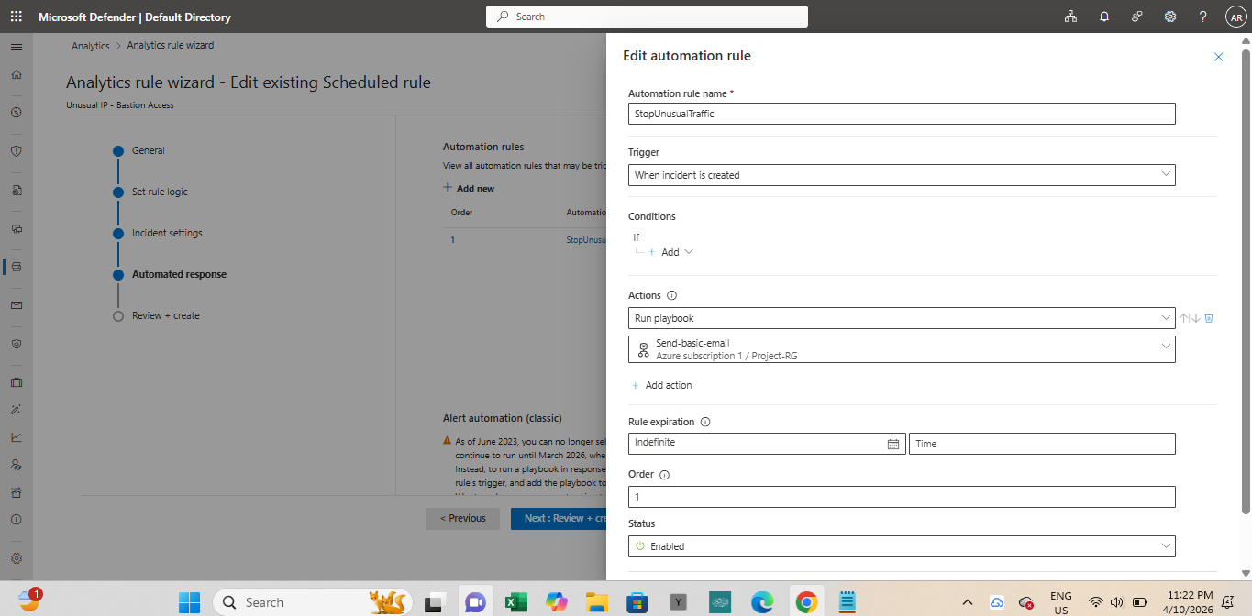Screen dimensions: 1252x616
Task: Open the envelope email icon in sidebar
Action: [x=16, y=305]
